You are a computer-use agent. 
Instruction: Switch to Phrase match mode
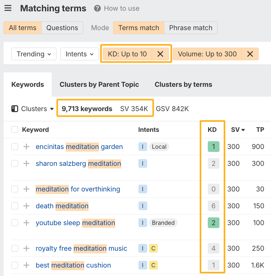(191, 28)
